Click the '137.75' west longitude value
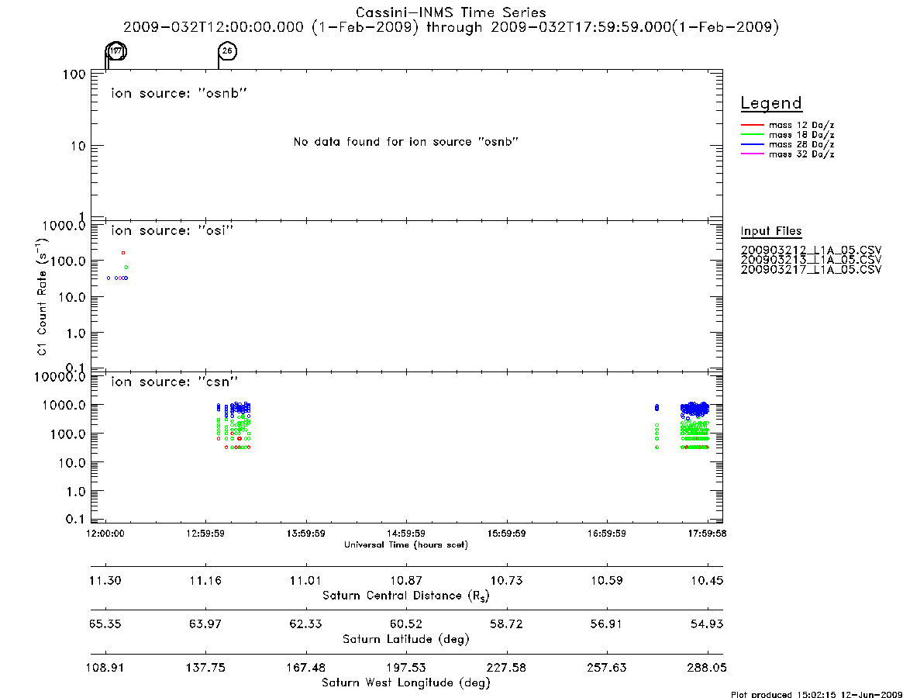 [205, 668]
